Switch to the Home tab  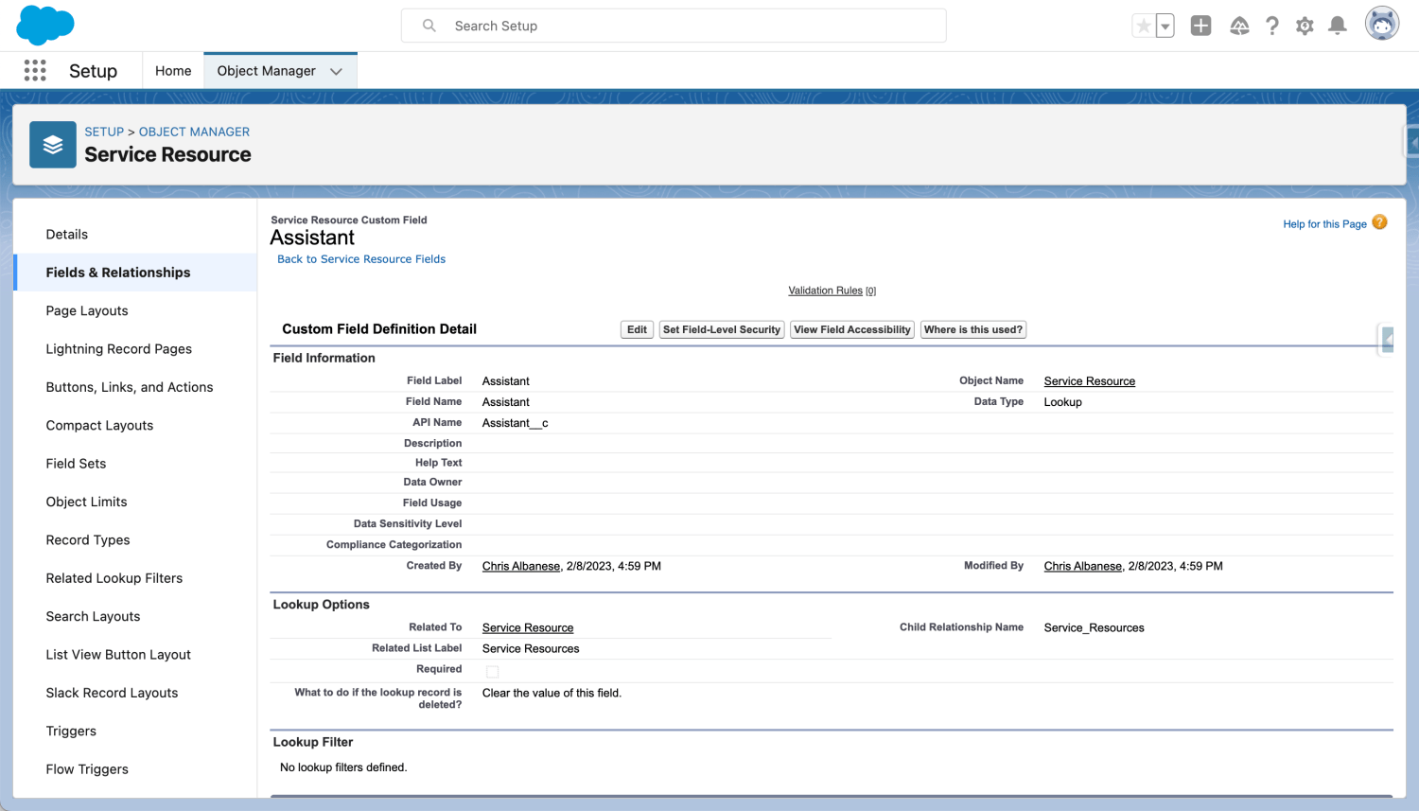tap(173, 70)
